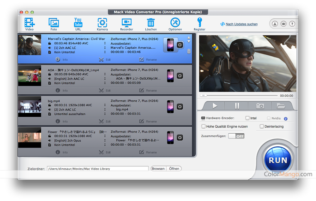Open audio track selector for Captain America
316x201 pixels.
pyautogui.click(x=105, y=48)
